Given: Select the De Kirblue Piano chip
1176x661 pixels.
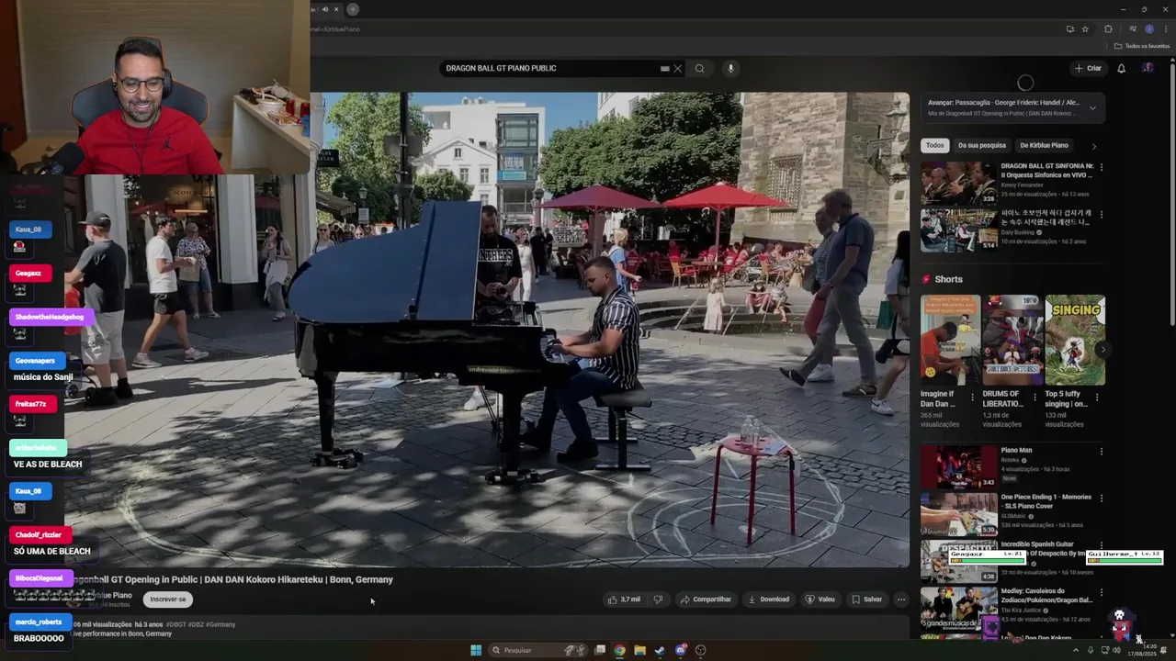Looking at the screenshot, I should click(1044, 145).
